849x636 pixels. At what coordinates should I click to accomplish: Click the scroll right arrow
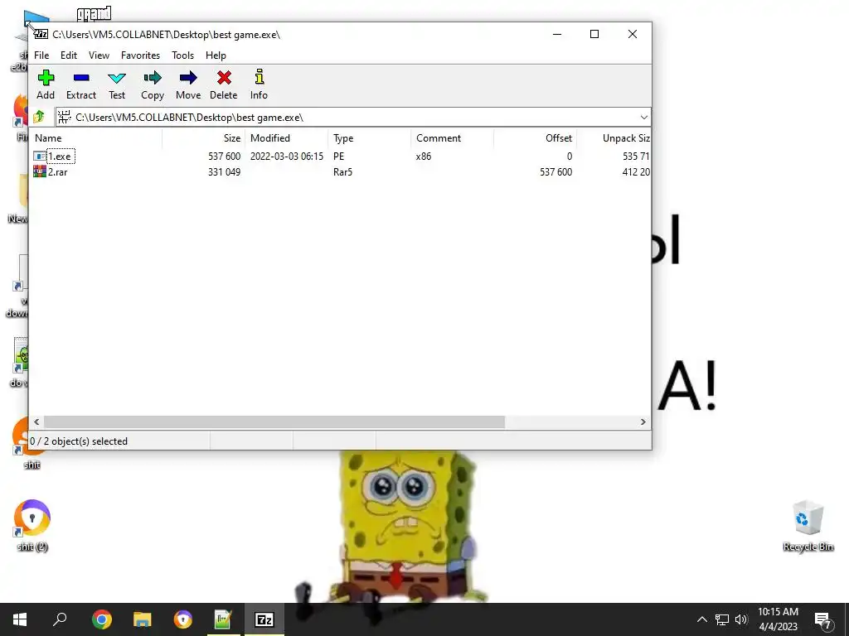[x=643, y=422]
